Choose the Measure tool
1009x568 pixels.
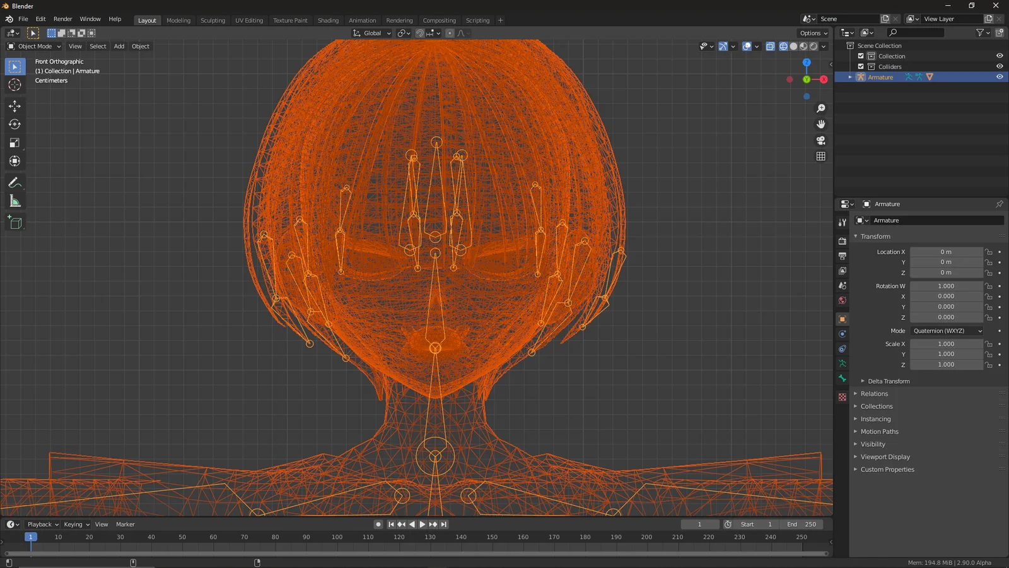(15, 202)
